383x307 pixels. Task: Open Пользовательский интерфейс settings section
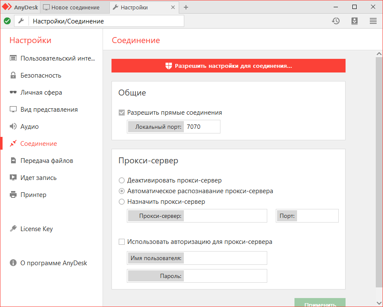[51, 58]
